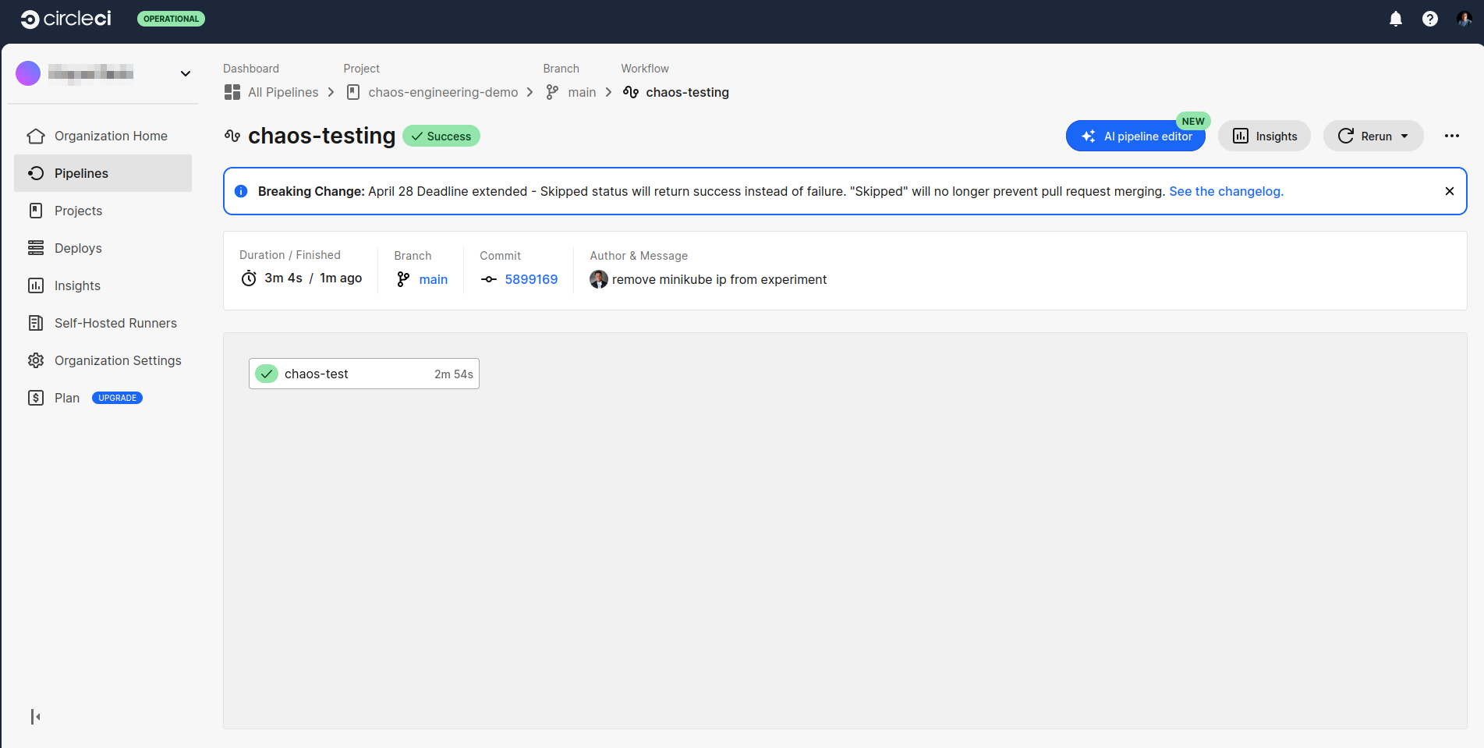
Task: Toggle the organization switcher chevron
Action: click(185, 73)
